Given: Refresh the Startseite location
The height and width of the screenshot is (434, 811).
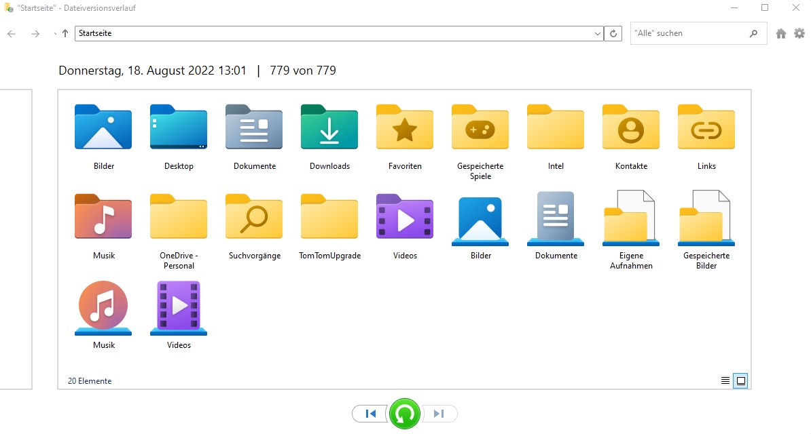Looking at the screenshot, I should (x=613, y=33).
